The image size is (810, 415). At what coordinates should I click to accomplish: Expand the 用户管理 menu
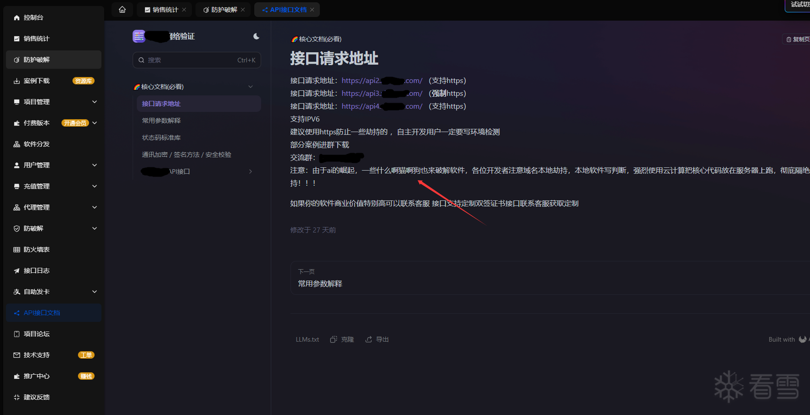pyautogui.click(x=54, y=165)
